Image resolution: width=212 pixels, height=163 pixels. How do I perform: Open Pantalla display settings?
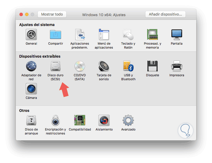point(176,34)
